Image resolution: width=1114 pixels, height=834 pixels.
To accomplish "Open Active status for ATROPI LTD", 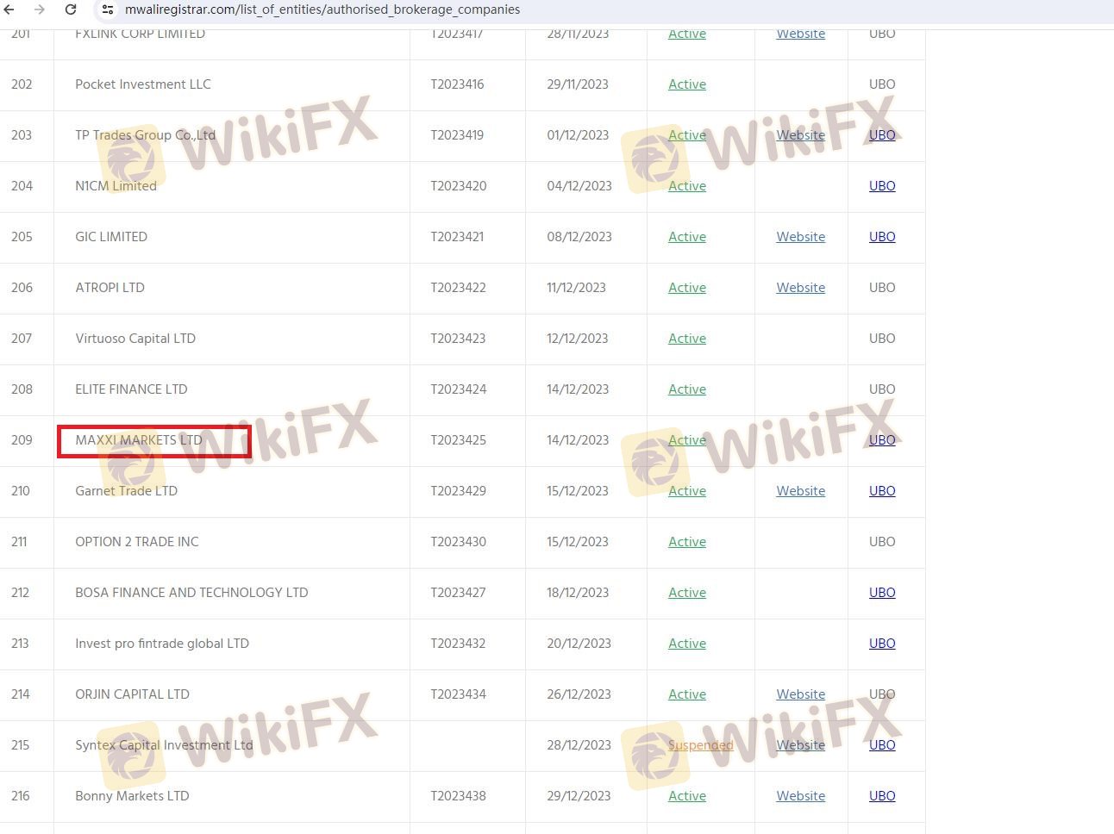I will [687, 288].
